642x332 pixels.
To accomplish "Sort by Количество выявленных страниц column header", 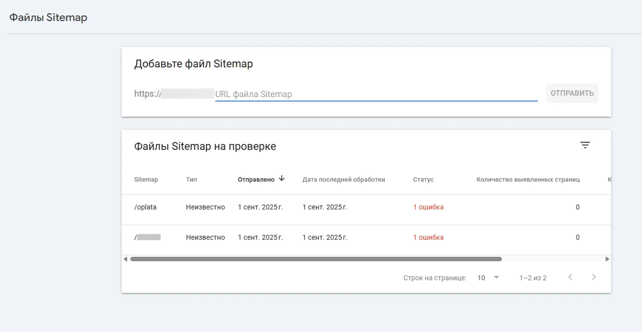I will point(528,180).
